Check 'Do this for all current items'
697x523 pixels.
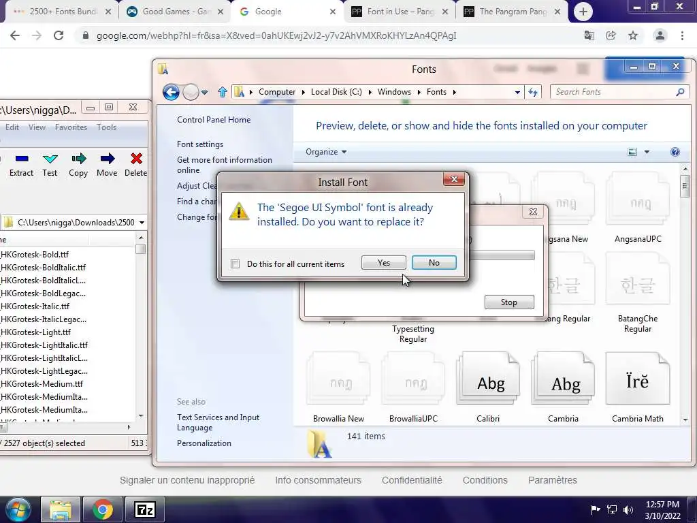coord(235,264)
